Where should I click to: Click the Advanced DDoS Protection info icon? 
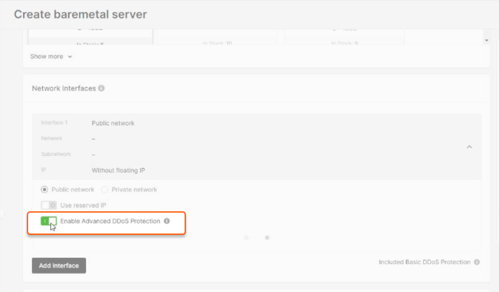pos(167,221)
